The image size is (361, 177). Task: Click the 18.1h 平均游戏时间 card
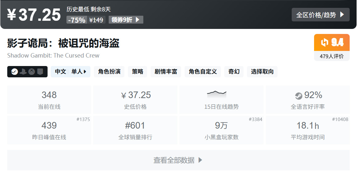(x=308, y=130)
